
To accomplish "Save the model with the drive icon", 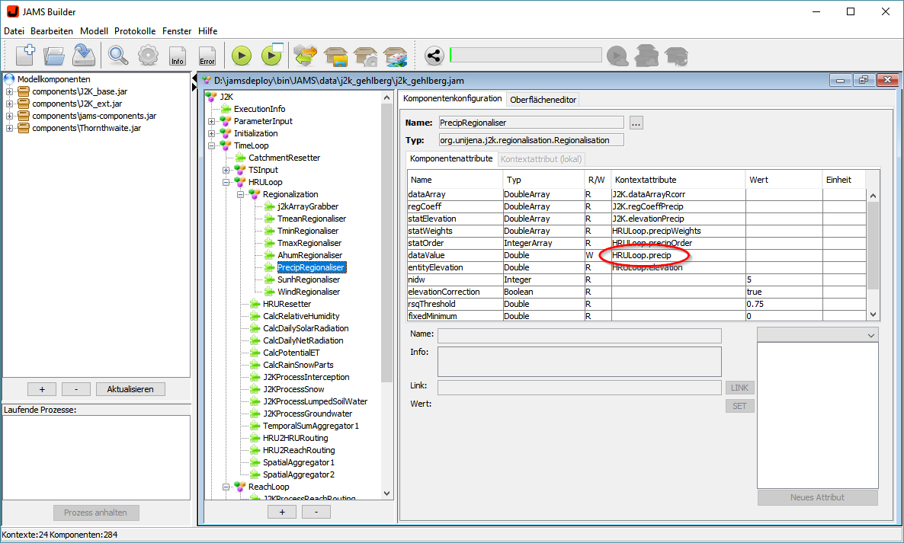I will click(84, 56).
